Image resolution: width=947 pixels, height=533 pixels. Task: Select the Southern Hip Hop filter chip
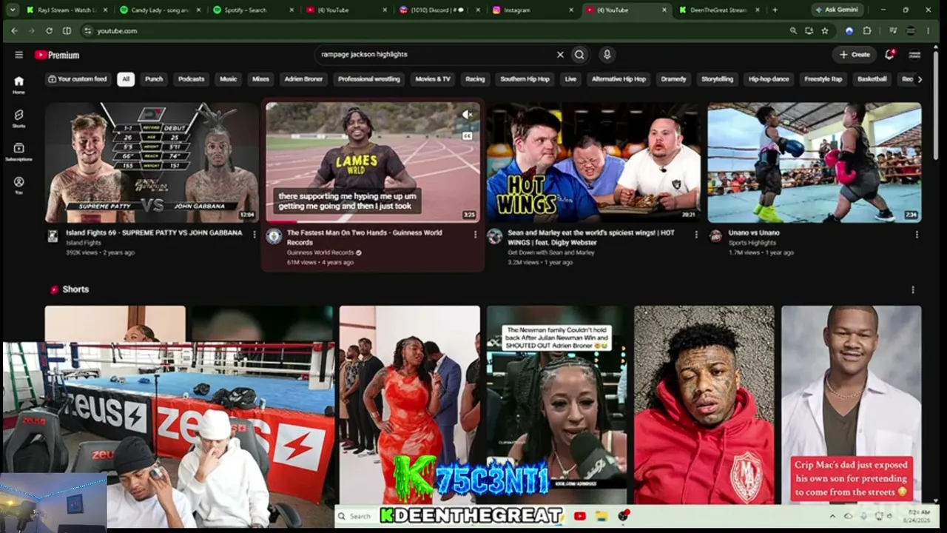pos(525,79)
